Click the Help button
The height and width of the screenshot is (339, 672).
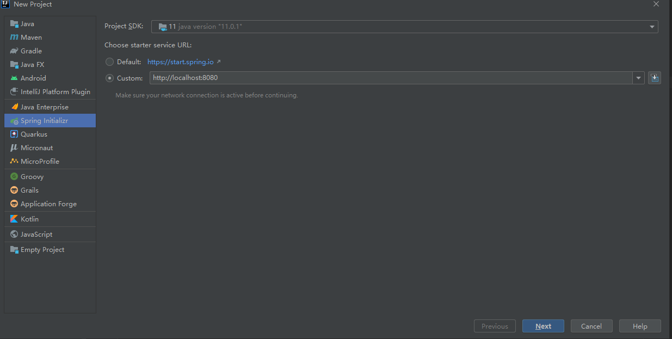point(640,326)
